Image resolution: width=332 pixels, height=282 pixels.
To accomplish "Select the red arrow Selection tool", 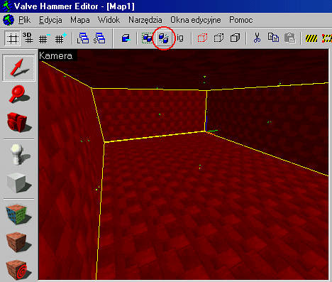I will [x=18, y=67].
